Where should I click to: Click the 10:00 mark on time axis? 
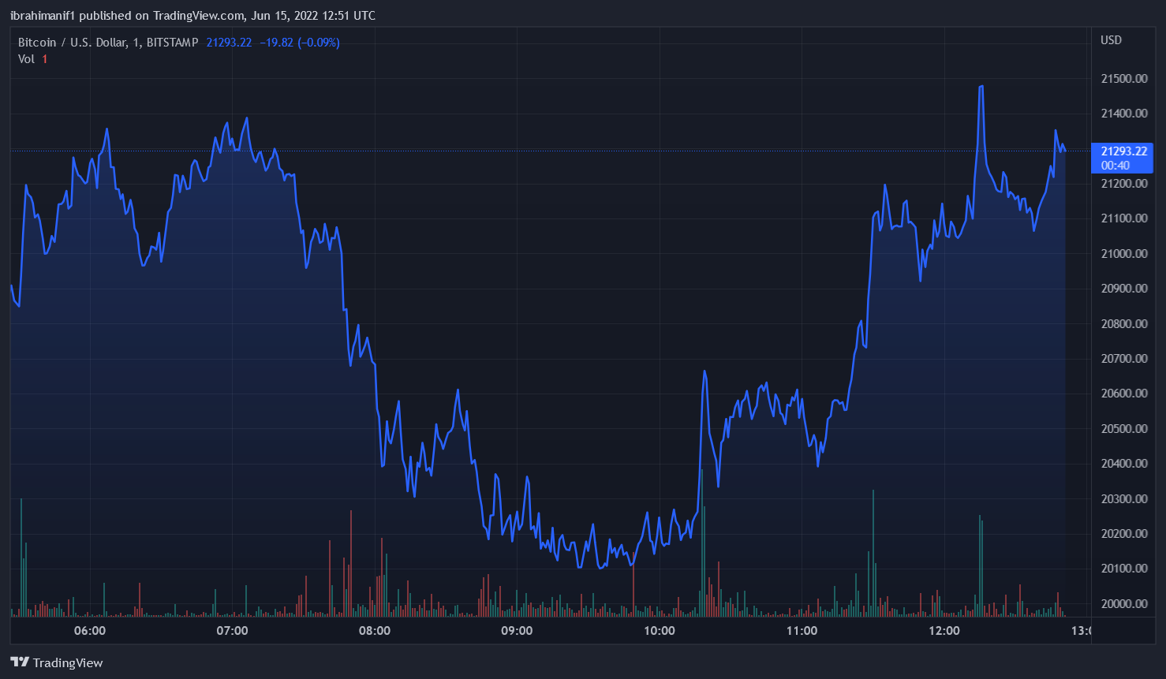coord(660,631)
